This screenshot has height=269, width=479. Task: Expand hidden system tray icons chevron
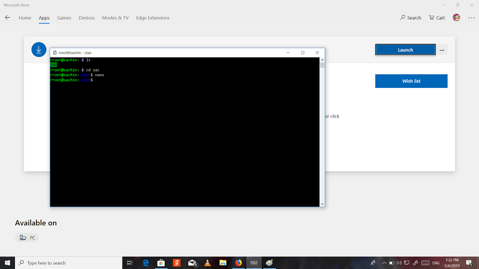(384, 263)
